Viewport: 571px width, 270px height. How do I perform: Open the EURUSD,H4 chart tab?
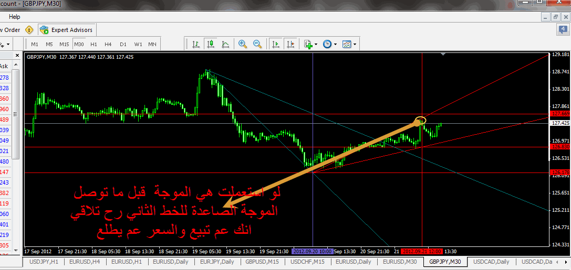tap(85, 262)
